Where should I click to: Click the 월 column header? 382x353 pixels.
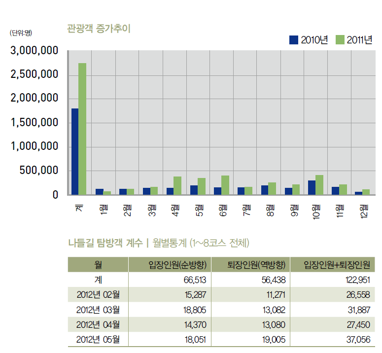(98, 265)
